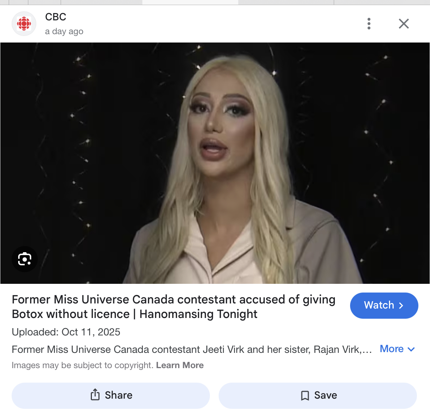This screenshot has width=430, height=419.
Task: Open the Former Miss Universe Canada headline
Action: coord(174,306)
